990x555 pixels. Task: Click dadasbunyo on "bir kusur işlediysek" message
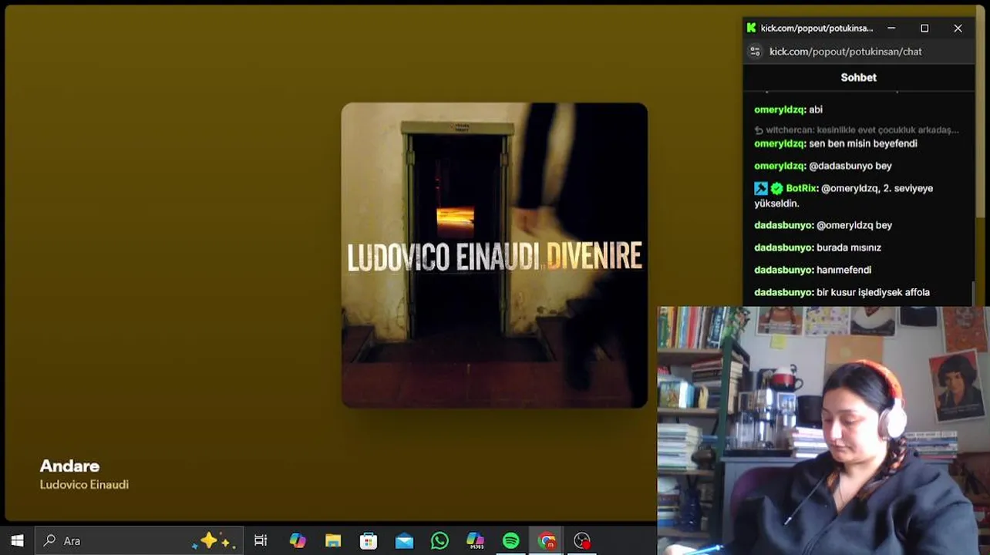coord(783,292)
